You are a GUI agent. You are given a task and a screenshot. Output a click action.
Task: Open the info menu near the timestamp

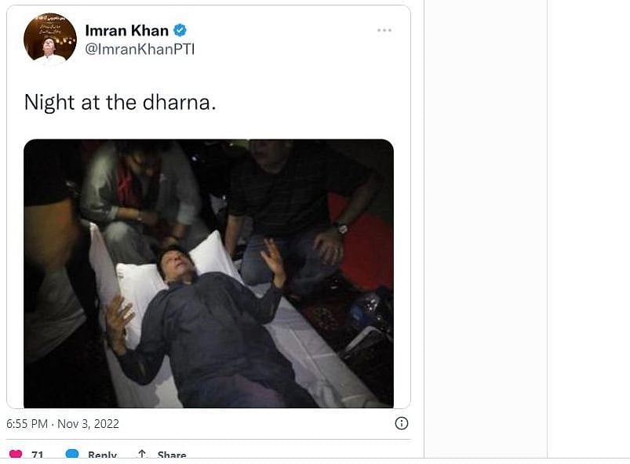(x=401, y=423)
